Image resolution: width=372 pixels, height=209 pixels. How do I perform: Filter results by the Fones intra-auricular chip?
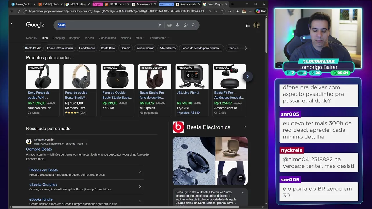pos(60,48)
